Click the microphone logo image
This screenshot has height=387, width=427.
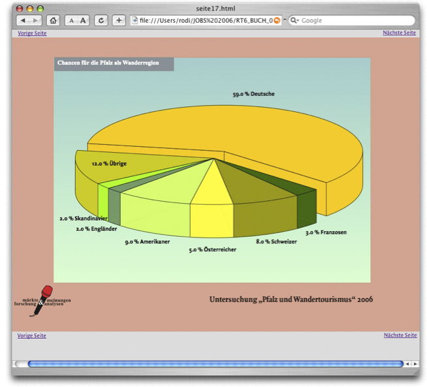(x=42, y=301)
